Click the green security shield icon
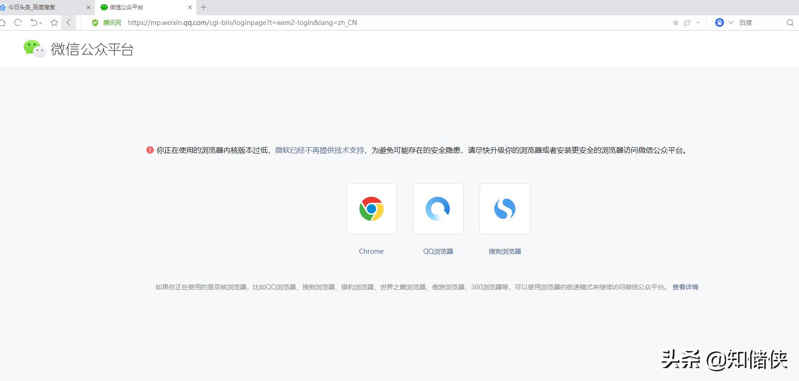Image resolution: width=799 pixels, height=381 pixels. click(95, 23)
